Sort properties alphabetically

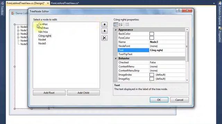[x=121, y=24]
